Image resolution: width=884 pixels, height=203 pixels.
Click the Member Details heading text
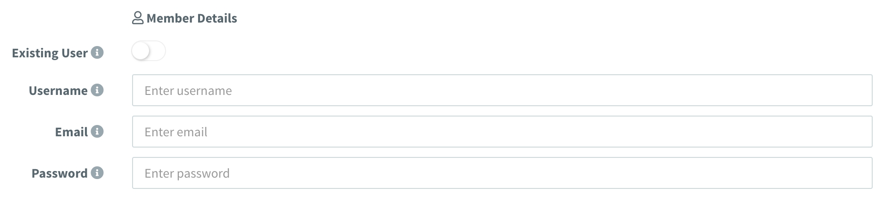pyautogui.click(x=192, y=18)
